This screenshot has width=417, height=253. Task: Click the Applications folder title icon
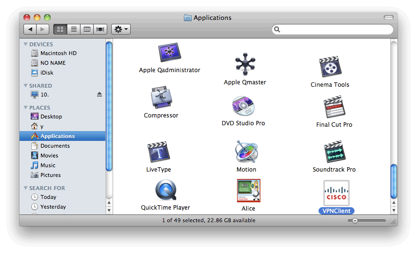(x=187, y=18)
